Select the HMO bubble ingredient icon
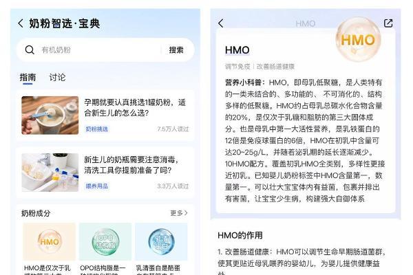The image size is (413, 275). pos(50,241)
